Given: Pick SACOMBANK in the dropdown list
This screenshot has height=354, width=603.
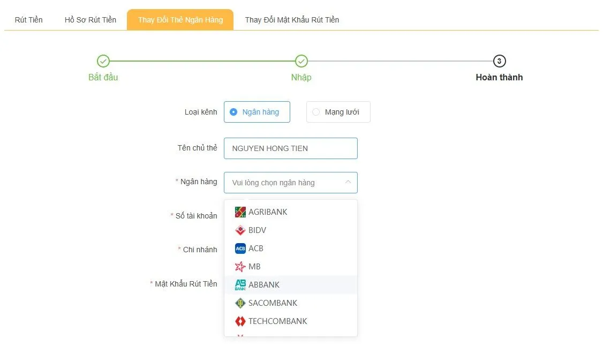Looking at the screenshot, I should click(x=273, y=303).
